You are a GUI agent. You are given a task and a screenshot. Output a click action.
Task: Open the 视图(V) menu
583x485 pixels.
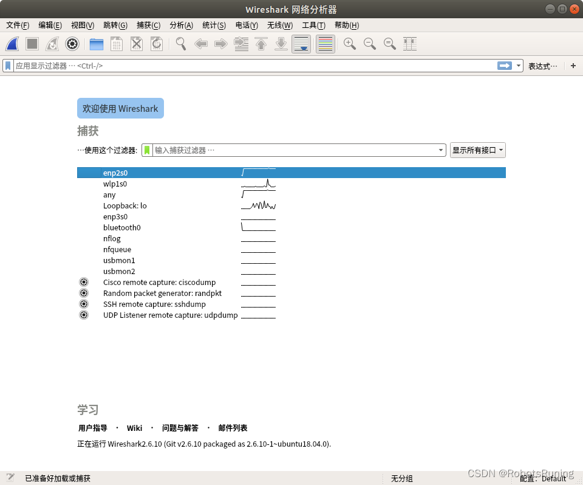[x=83, y=26]
